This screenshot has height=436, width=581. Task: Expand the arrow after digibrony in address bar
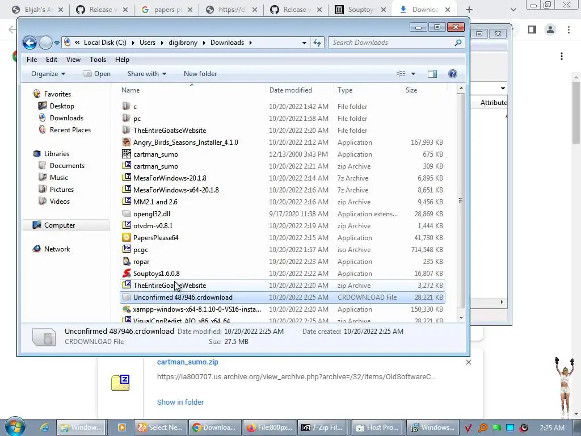point(204,43)
